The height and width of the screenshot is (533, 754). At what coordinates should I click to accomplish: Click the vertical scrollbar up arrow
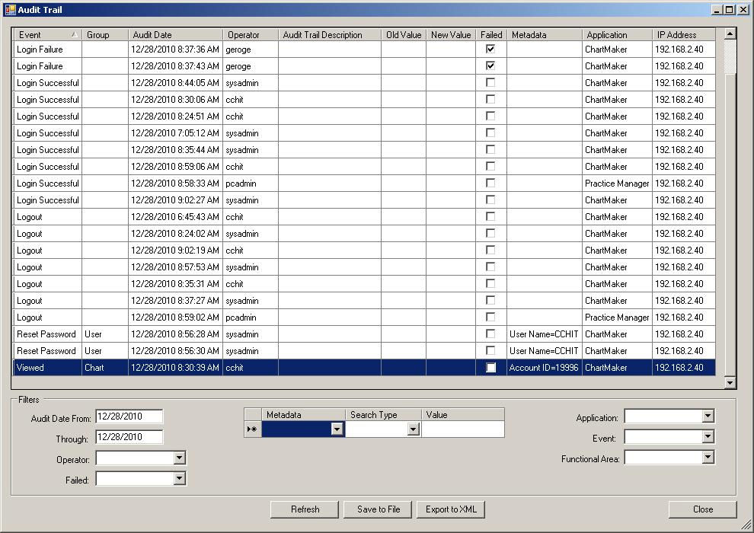730,34
